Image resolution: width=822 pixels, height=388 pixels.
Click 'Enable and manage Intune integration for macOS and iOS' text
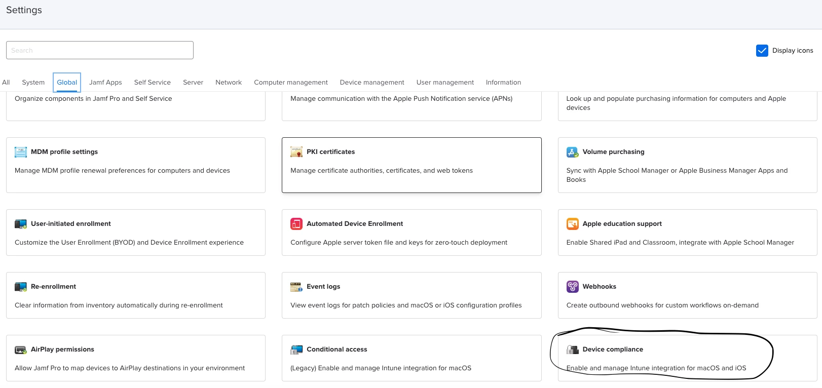click(x=656, y=368)
